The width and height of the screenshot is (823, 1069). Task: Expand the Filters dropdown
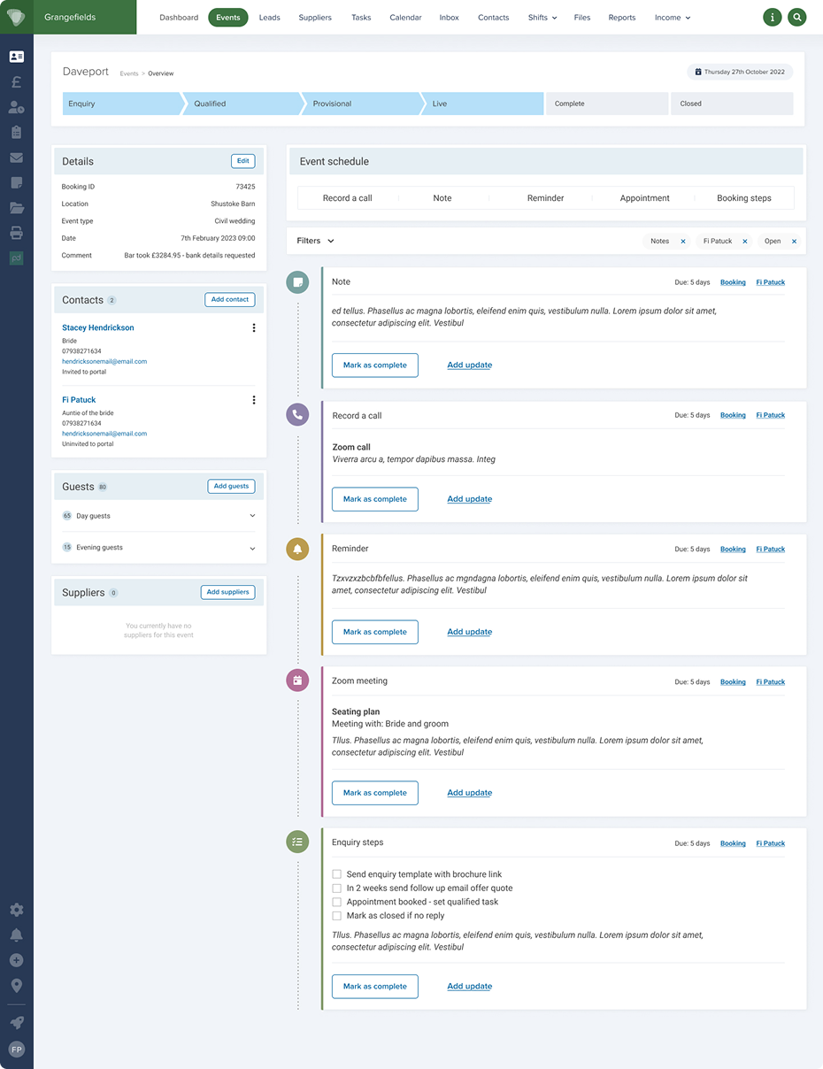[315, 241]
